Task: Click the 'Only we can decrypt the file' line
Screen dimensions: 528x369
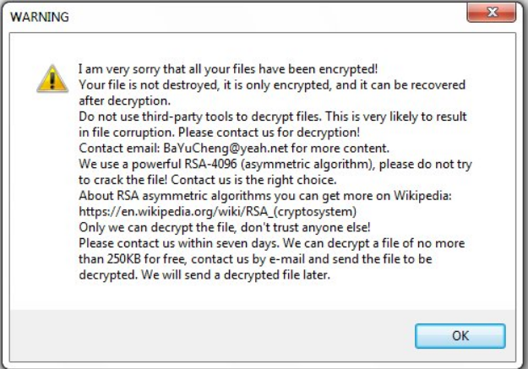Action: (x=225, y=227)
